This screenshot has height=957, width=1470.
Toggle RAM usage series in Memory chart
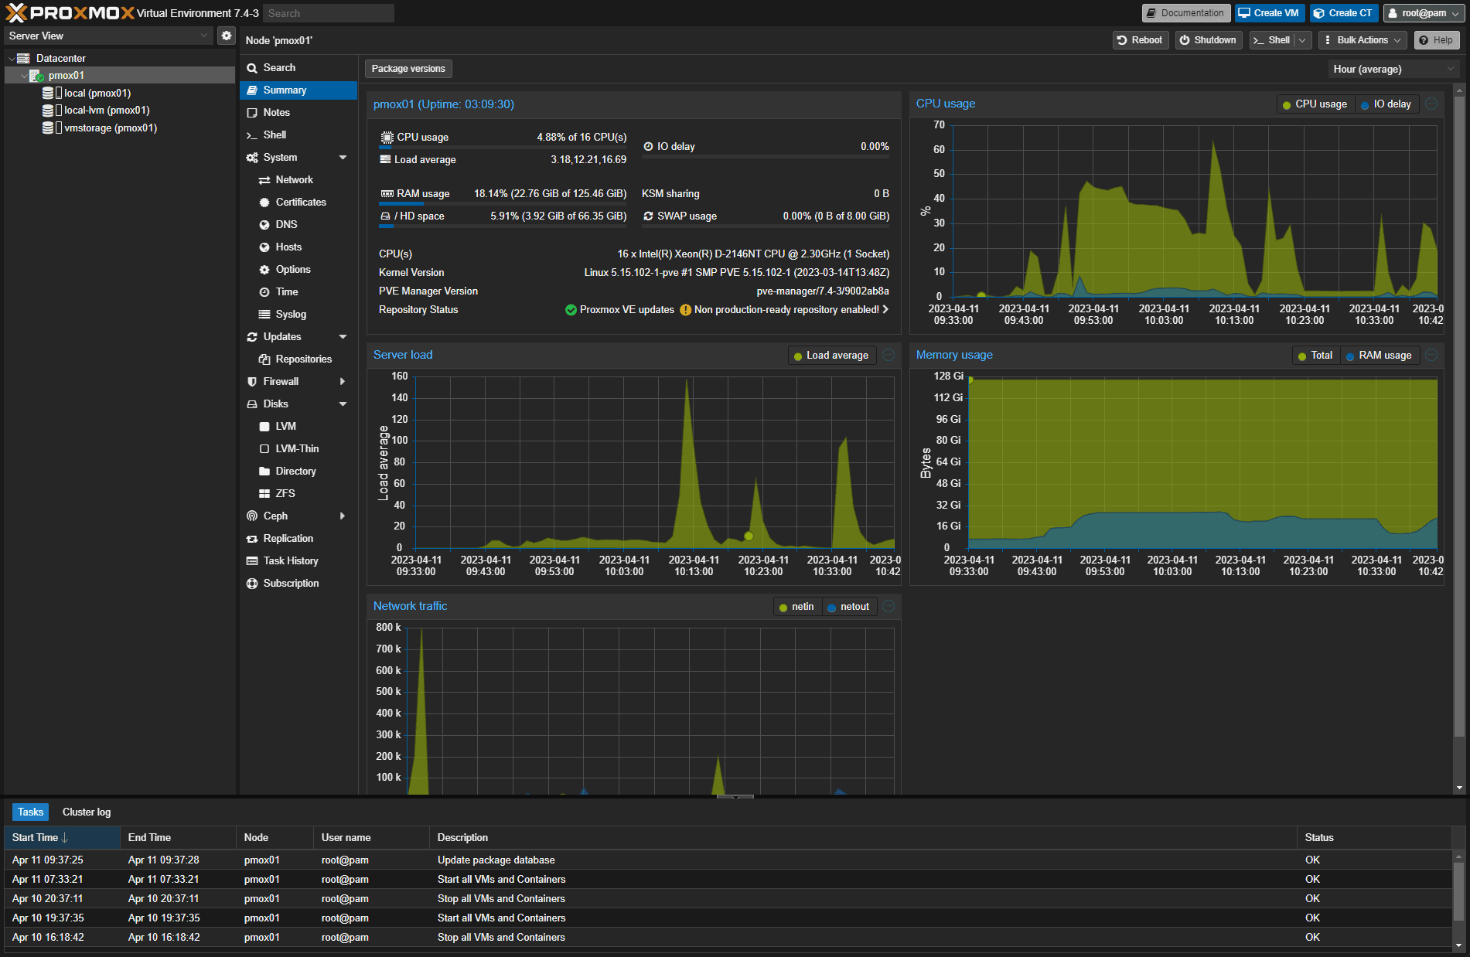1378,356
